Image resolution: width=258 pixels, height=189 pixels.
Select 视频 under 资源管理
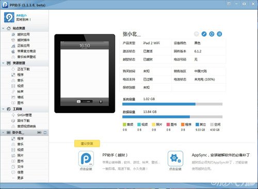point(20,86)
